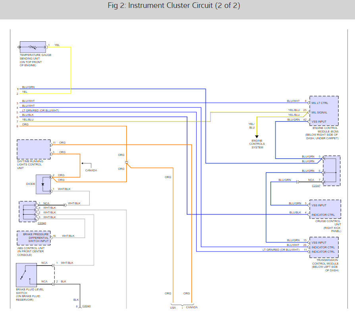Click the C2240 label under the left connector block
The width and height of the screenshot is (355, 315).
click(x=42, y=223)
